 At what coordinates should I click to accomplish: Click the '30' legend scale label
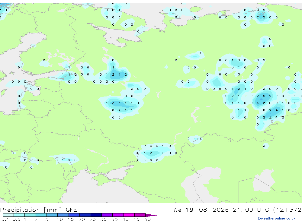103,219
